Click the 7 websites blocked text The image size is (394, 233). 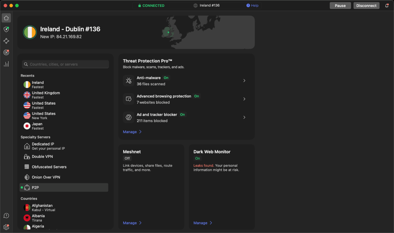tap(153, 102)
